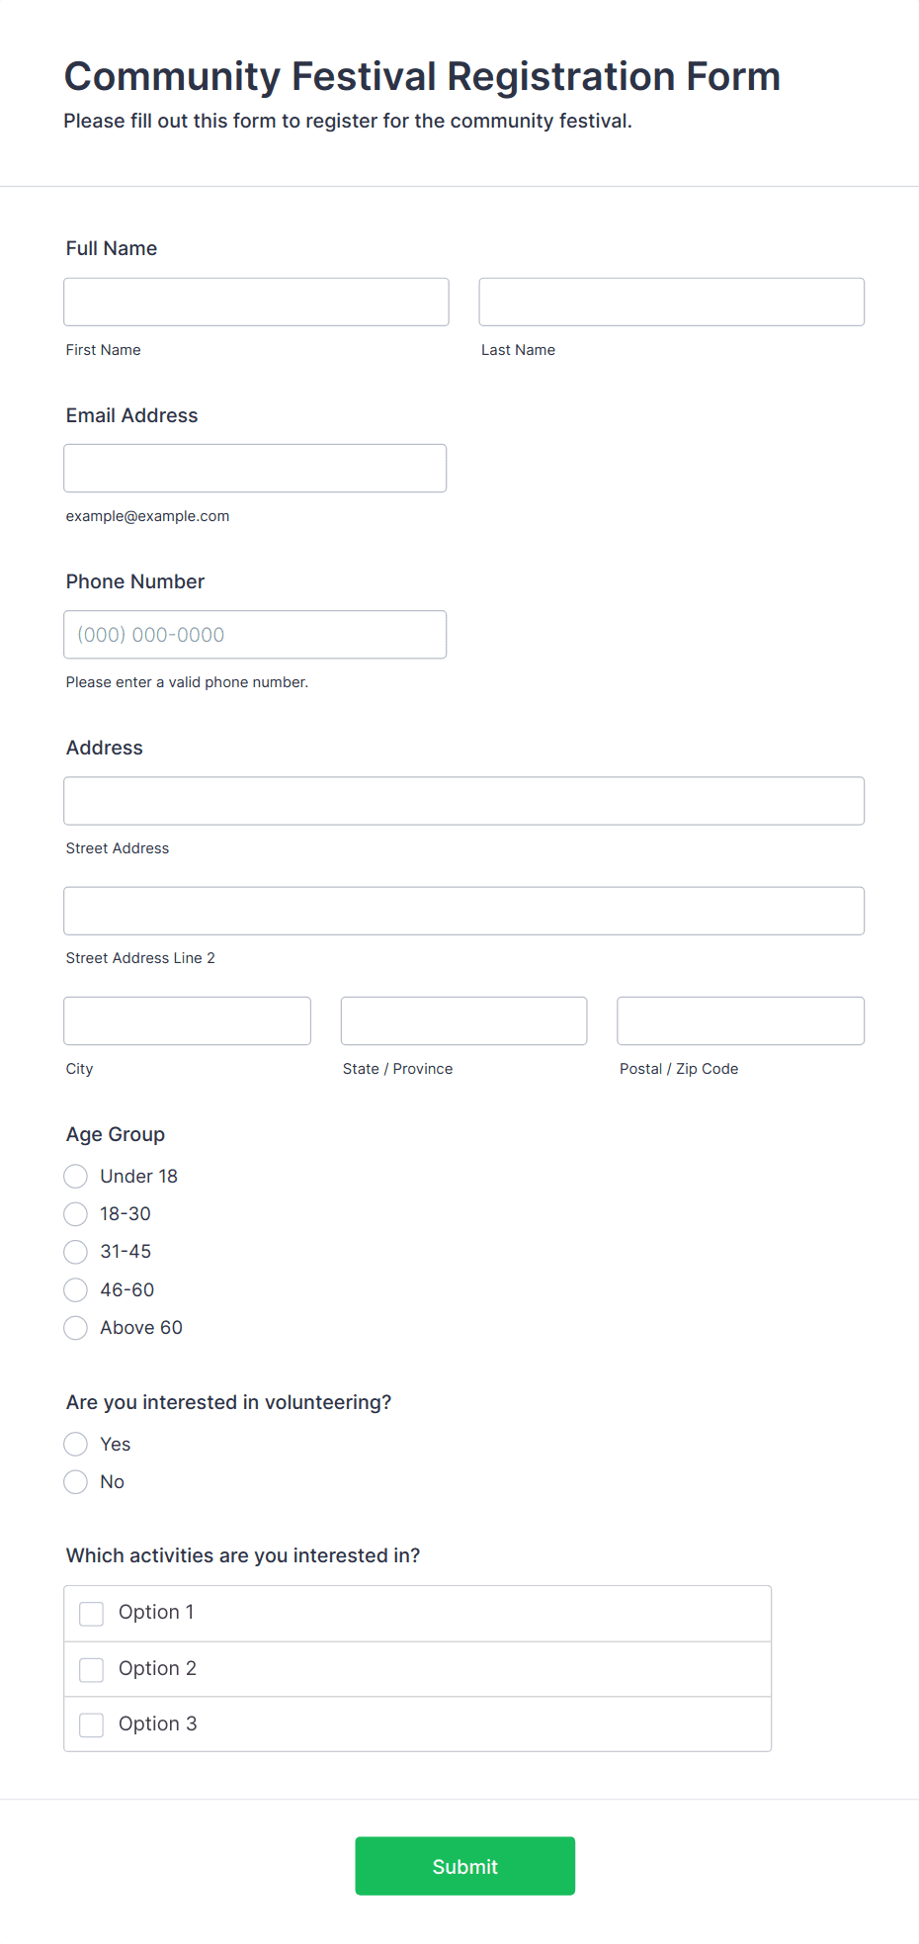Select the Above 60 age option

click(76, 1327)
